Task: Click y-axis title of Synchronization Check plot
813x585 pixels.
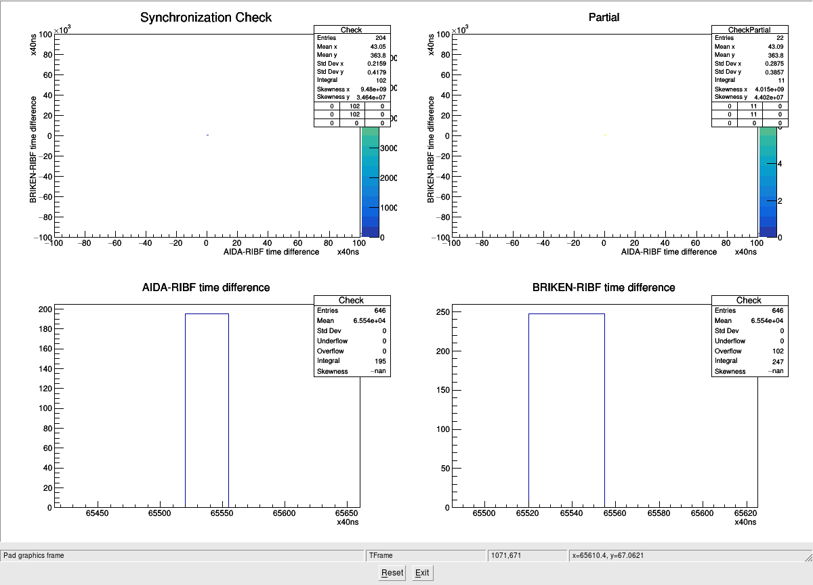Action: 33,150
